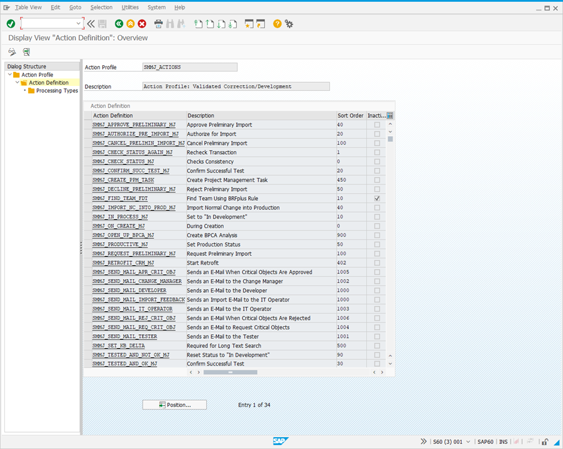Click the Find icon in the standard toolbar
This screenshot has height=449, width=563.
170,24
